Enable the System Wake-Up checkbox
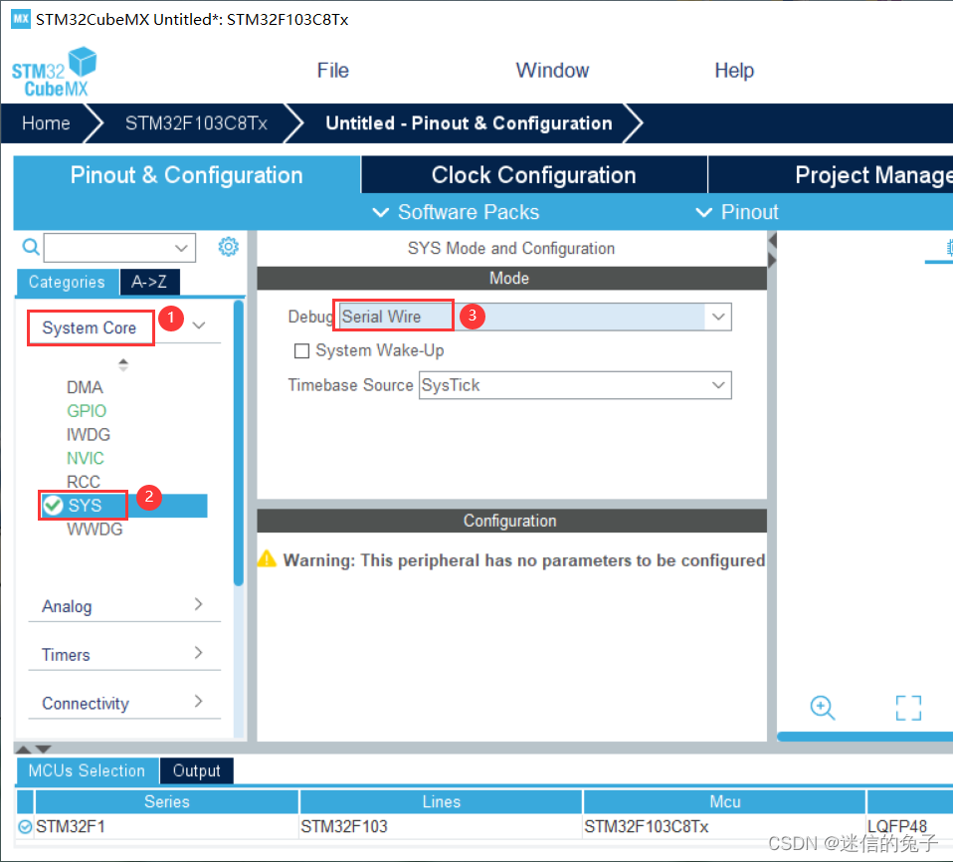 coord(301,351)
